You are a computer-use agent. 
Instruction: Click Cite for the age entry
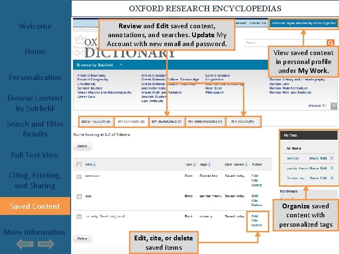[255, 200]
